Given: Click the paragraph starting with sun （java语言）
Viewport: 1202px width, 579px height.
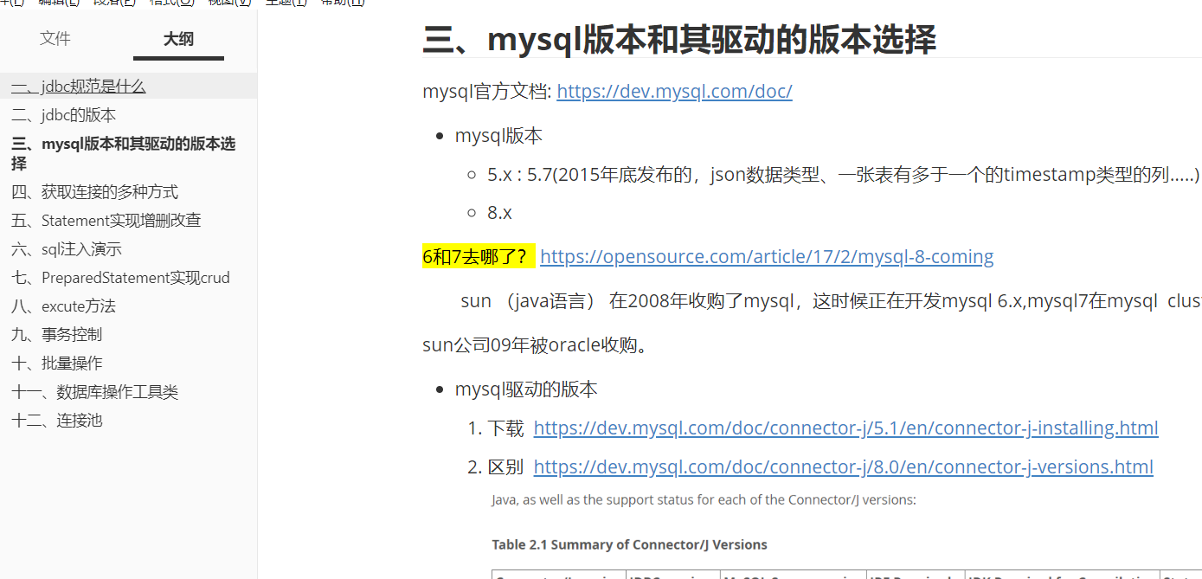Looking at the screenshot, I should coord(831,301).
